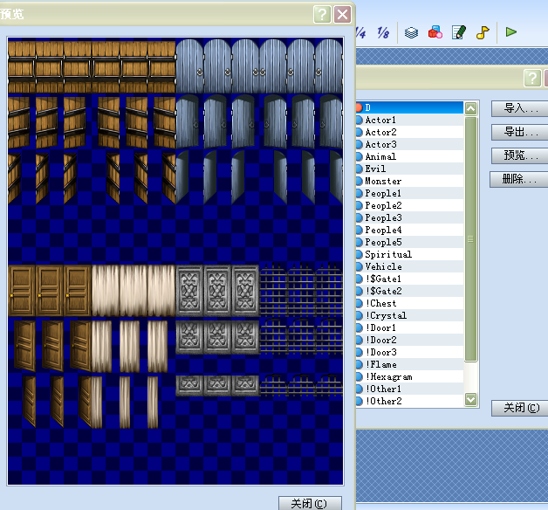Select !Chest in the resource list
Viewport: 548px width, 510px height.
409,303
